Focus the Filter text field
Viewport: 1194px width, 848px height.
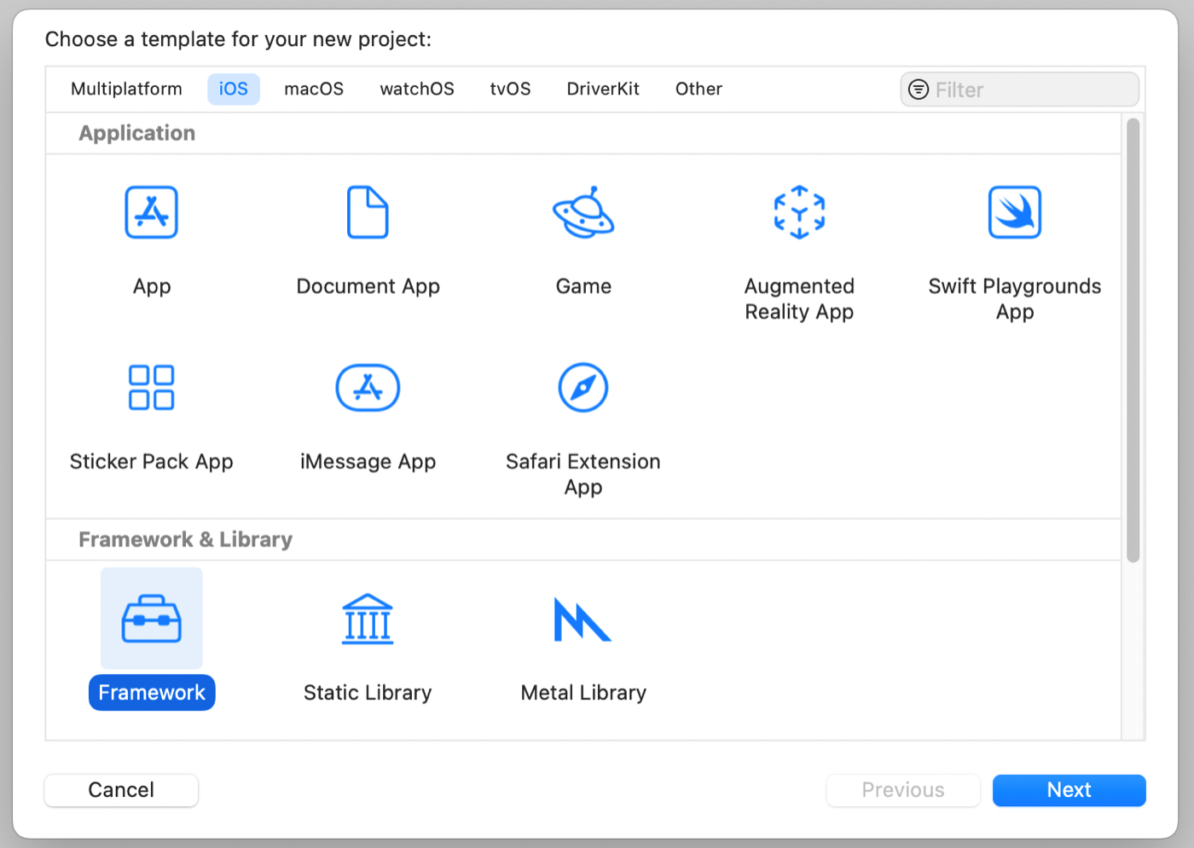click(x=1020, y=89)
